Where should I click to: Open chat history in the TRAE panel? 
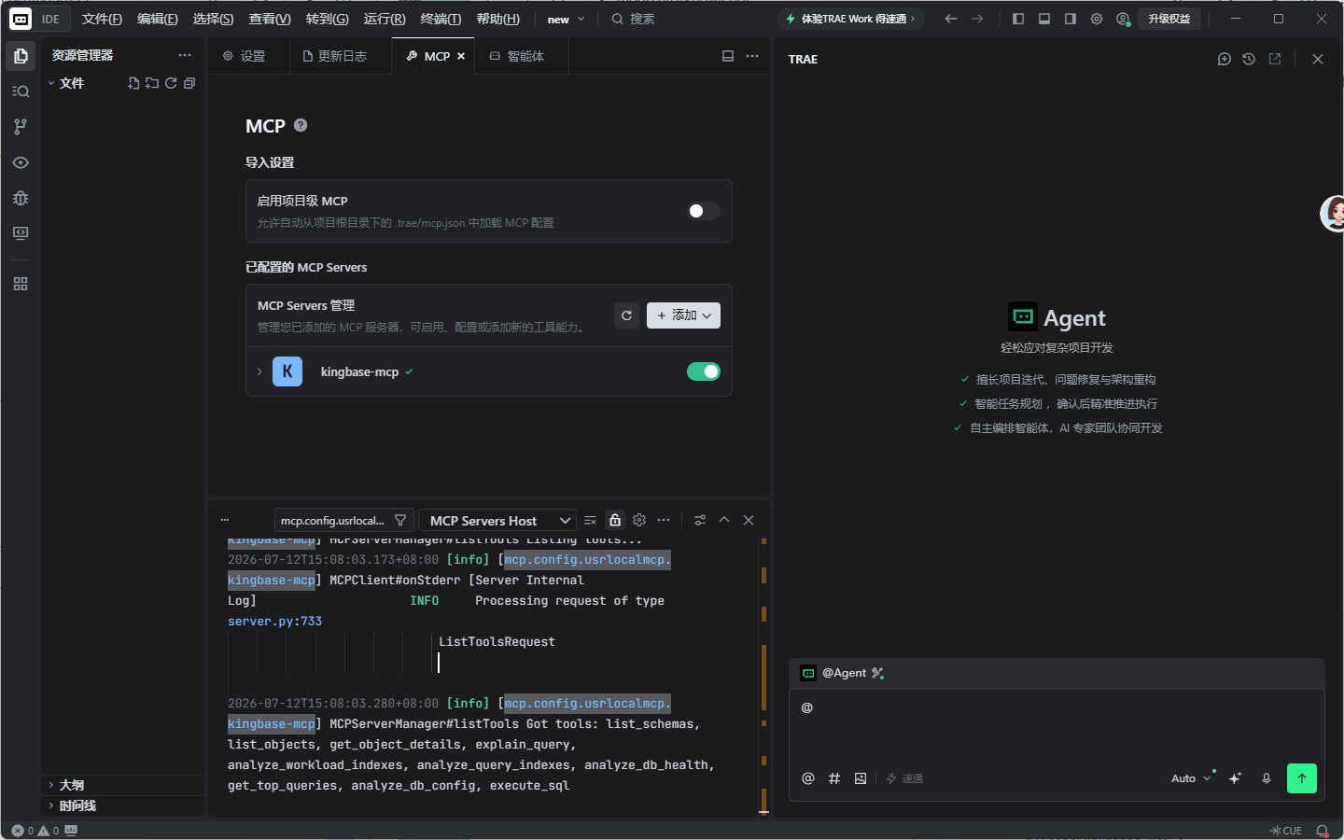tap(1249, 59)
